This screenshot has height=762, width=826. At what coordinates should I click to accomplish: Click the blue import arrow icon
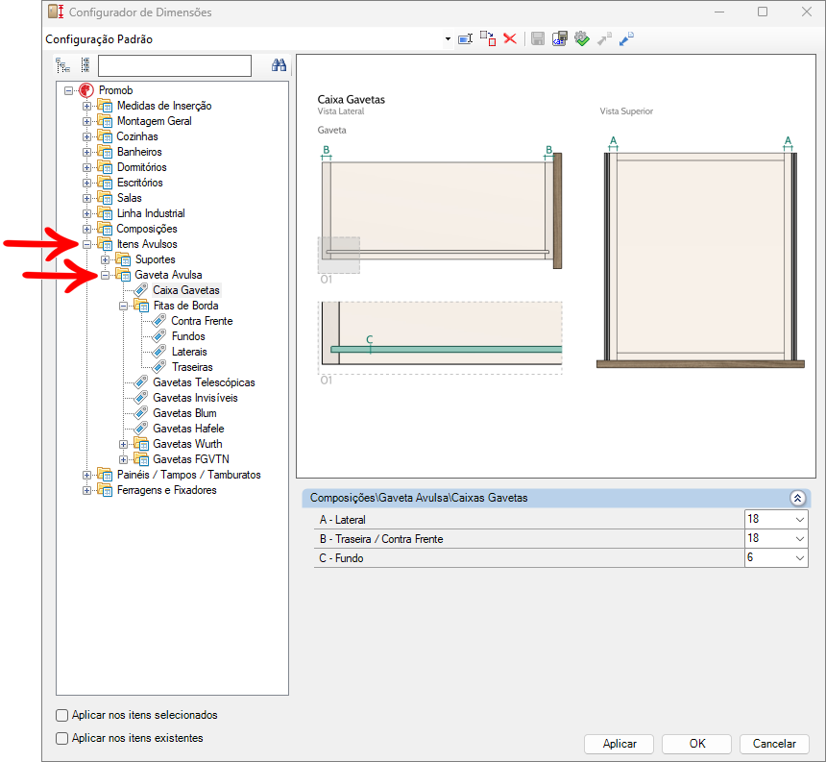click(x=626, y=39)
